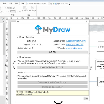The image size is (104, 104).
Task: Click the 合并保存 merge and save icon
Action: (25, 9)
